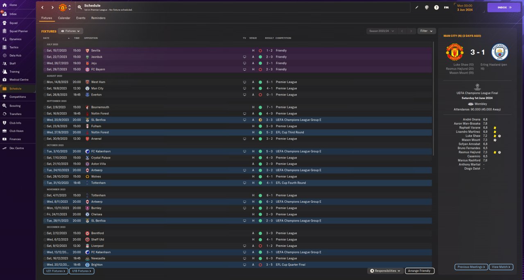Select the circle beside 3/10/2023 FC København fixture

tap(45, 151)
